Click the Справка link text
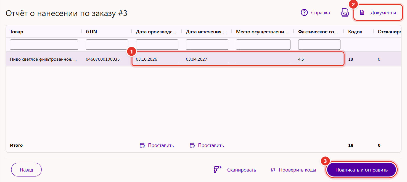The width and height of the screenshot is (407, 182). 321,13
